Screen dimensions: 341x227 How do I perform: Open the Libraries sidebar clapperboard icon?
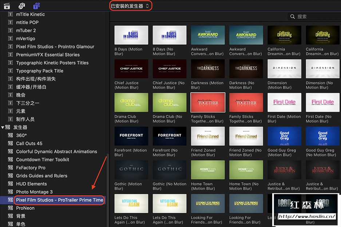pos(7,6)
